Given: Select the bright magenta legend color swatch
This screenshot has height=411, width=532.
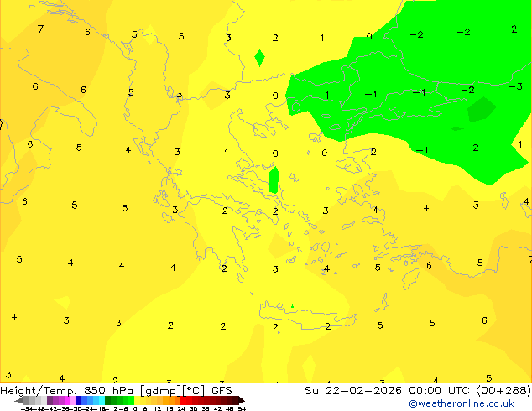Looking at the screenshot, I should [x=67, y=400].
